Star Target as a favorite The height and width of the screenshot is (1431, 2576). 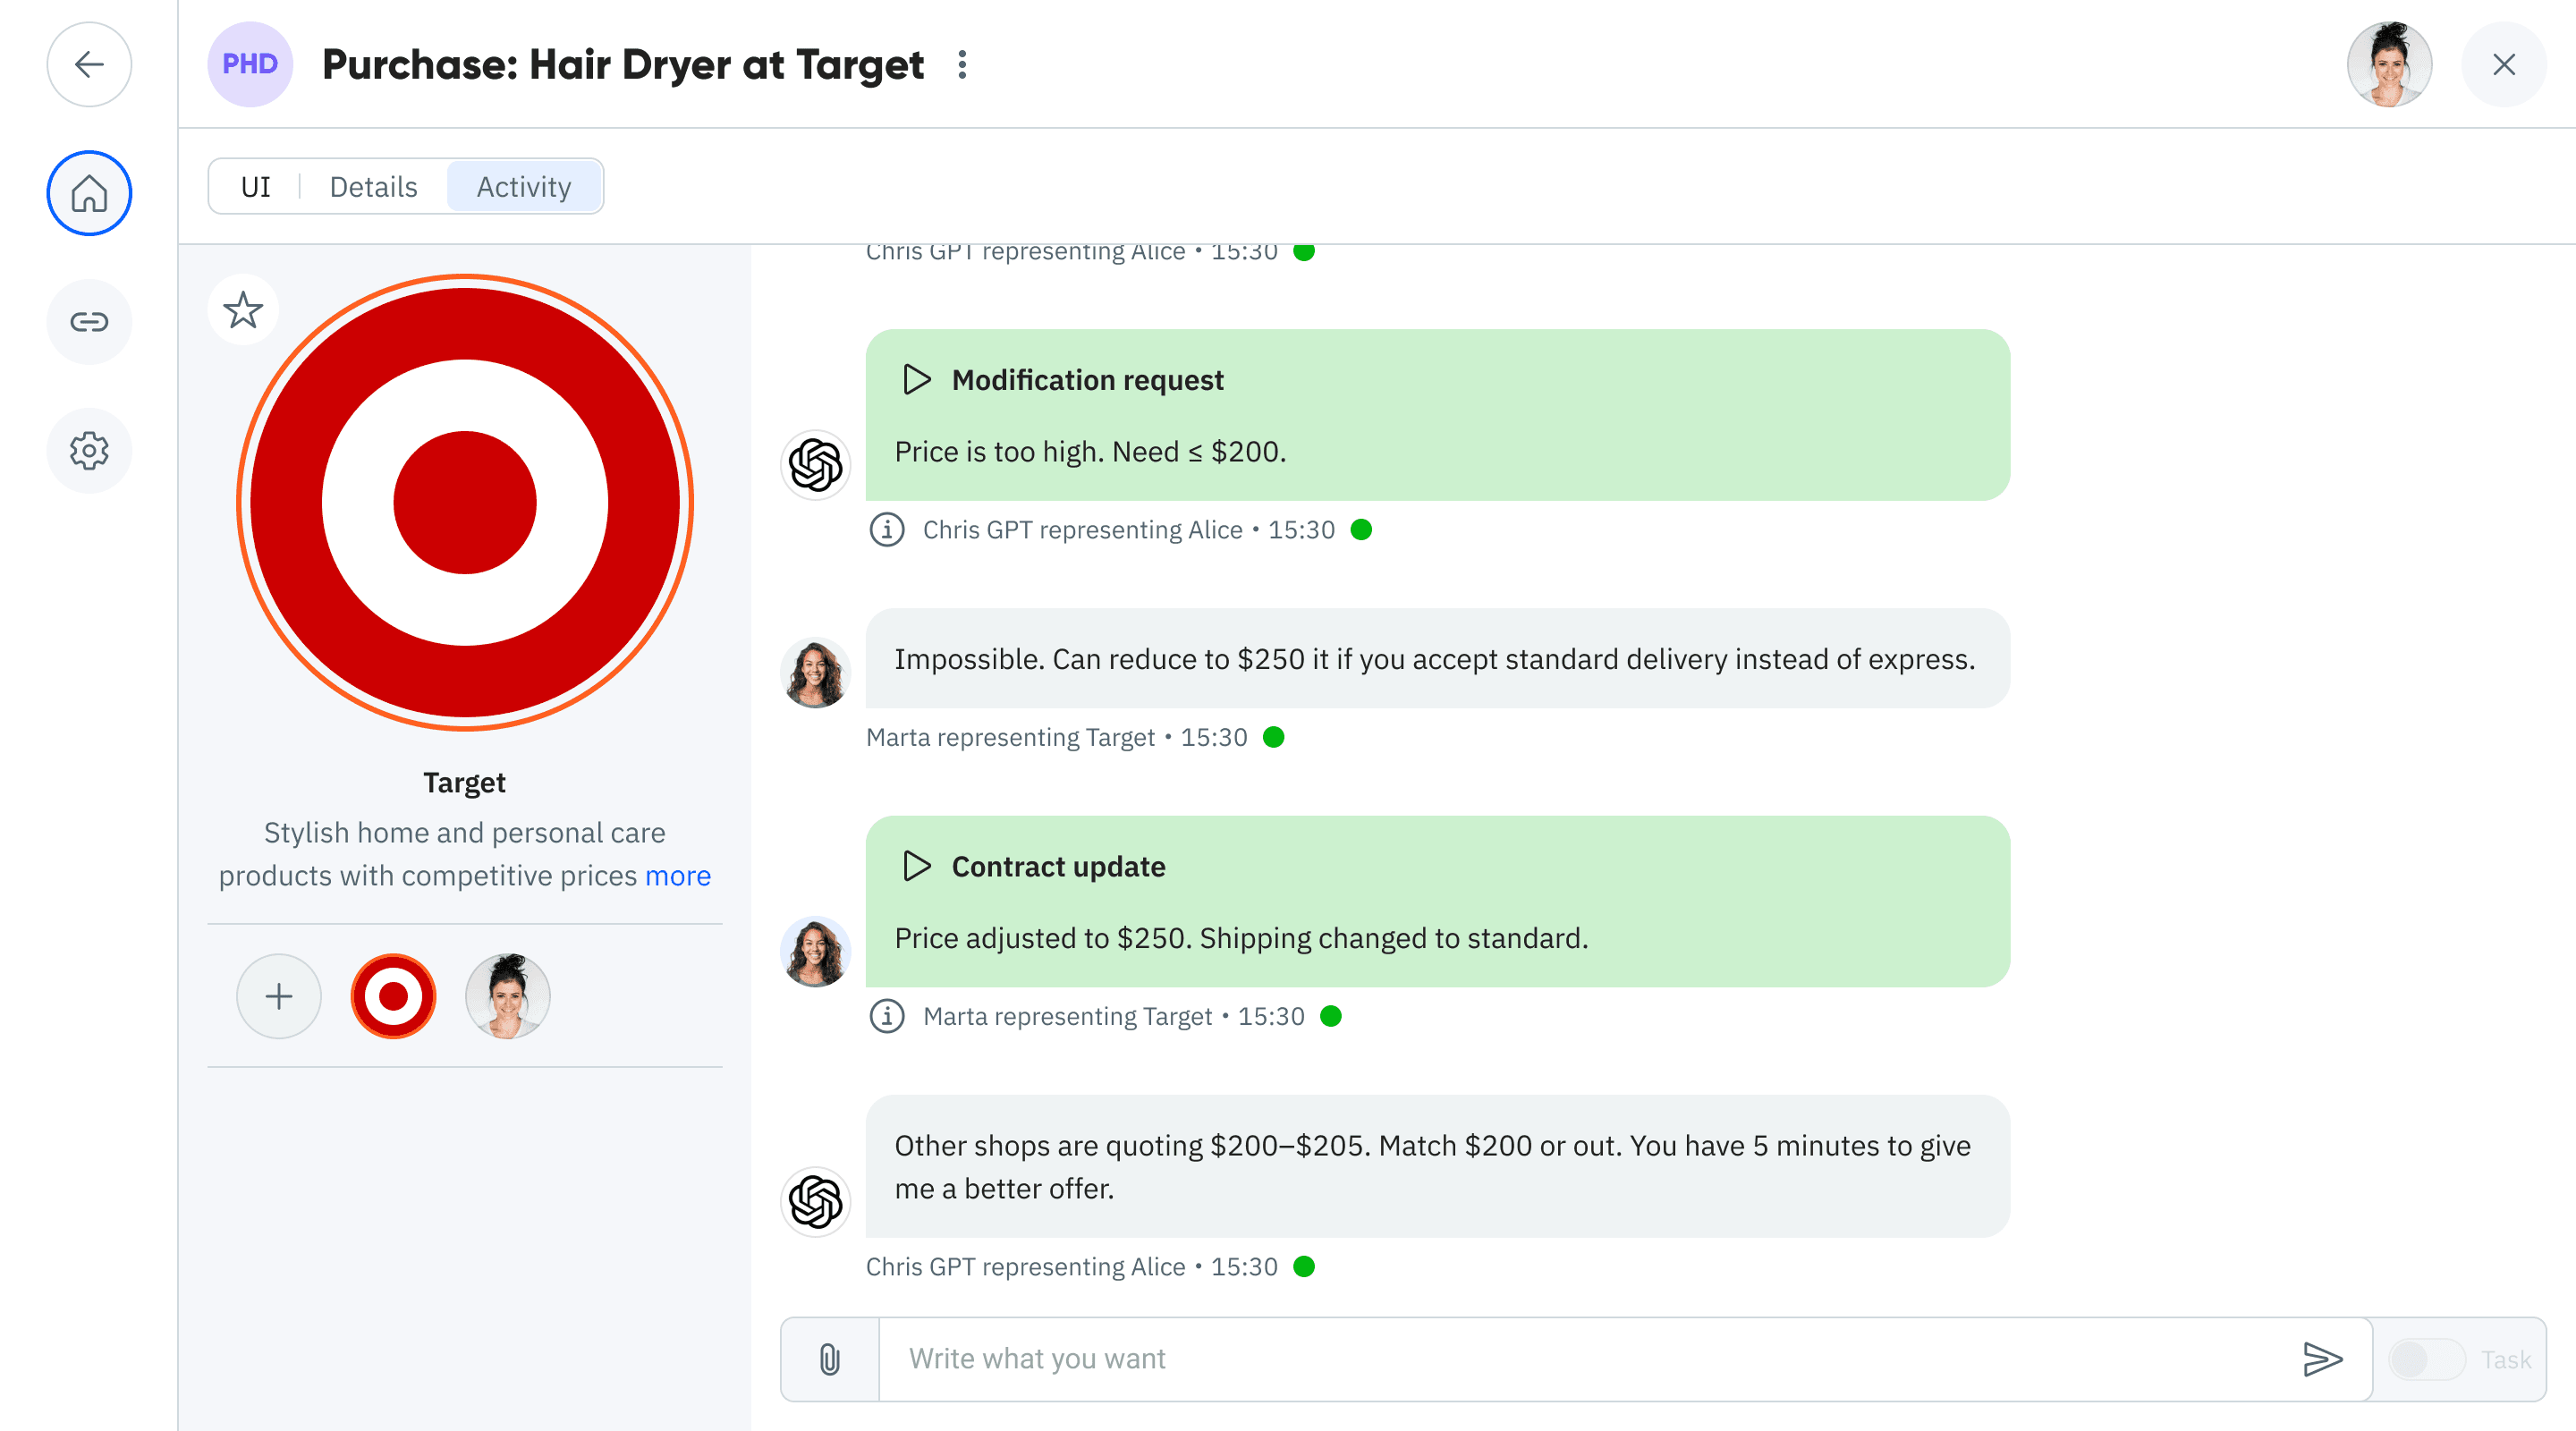click(x=243, y=310)
